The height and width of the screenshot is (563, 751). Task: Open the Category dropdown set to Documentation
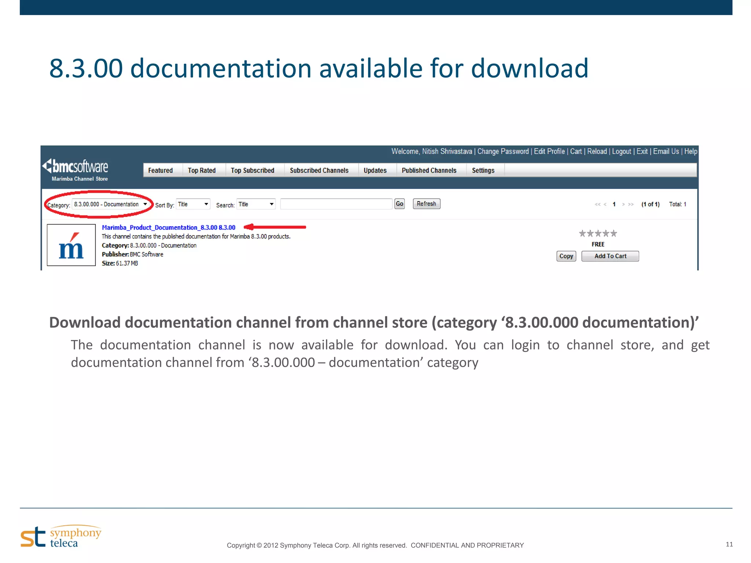pos(110,204)
